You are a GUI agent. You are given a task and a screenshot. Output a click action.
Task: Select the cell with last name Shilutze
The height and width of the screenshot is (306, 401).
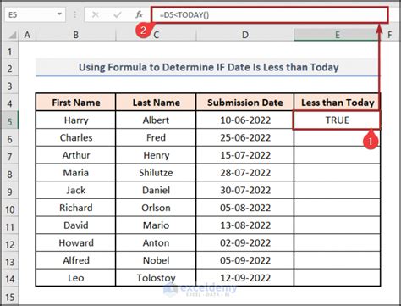pos(156,173)
